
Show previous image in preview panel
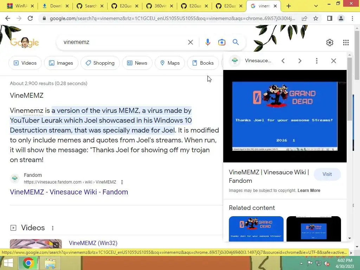(283, 61)
